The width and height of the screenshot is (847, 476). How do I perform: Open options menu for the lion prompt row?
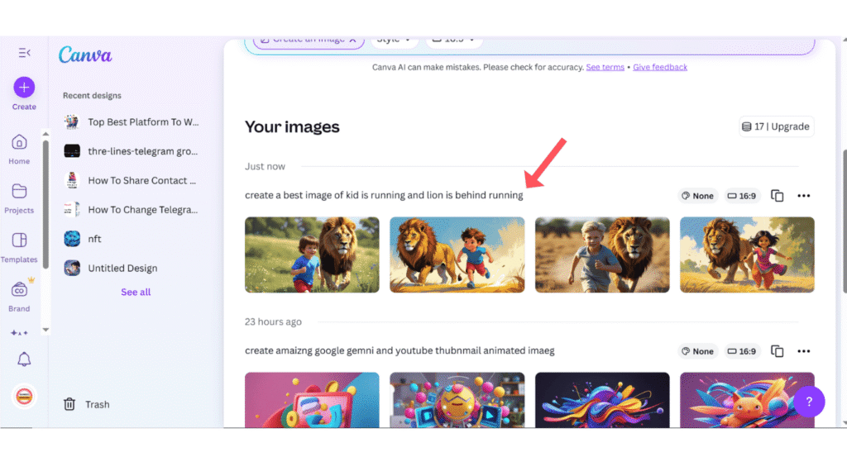pos(803,195)
